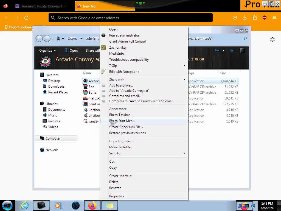Click Move To folder...
Viewport: 281px width, 211px height.
pos(122,147)
